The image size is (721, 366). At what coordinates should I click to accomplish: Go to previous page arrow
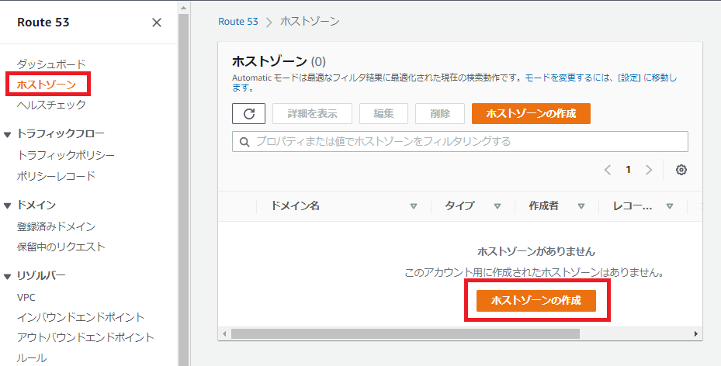point(608,170)
